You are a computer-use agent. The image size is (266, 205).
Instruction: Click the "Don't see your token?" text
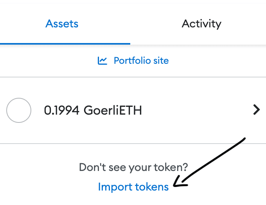[x=133, y=167]
